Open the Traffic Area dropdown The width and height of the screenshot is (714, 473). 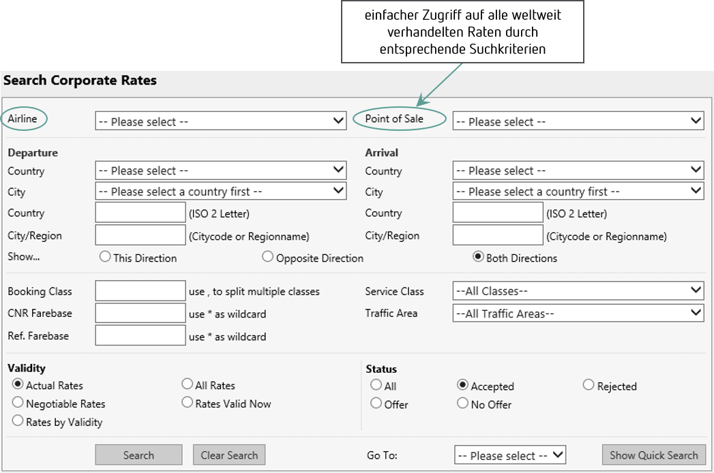578,314
